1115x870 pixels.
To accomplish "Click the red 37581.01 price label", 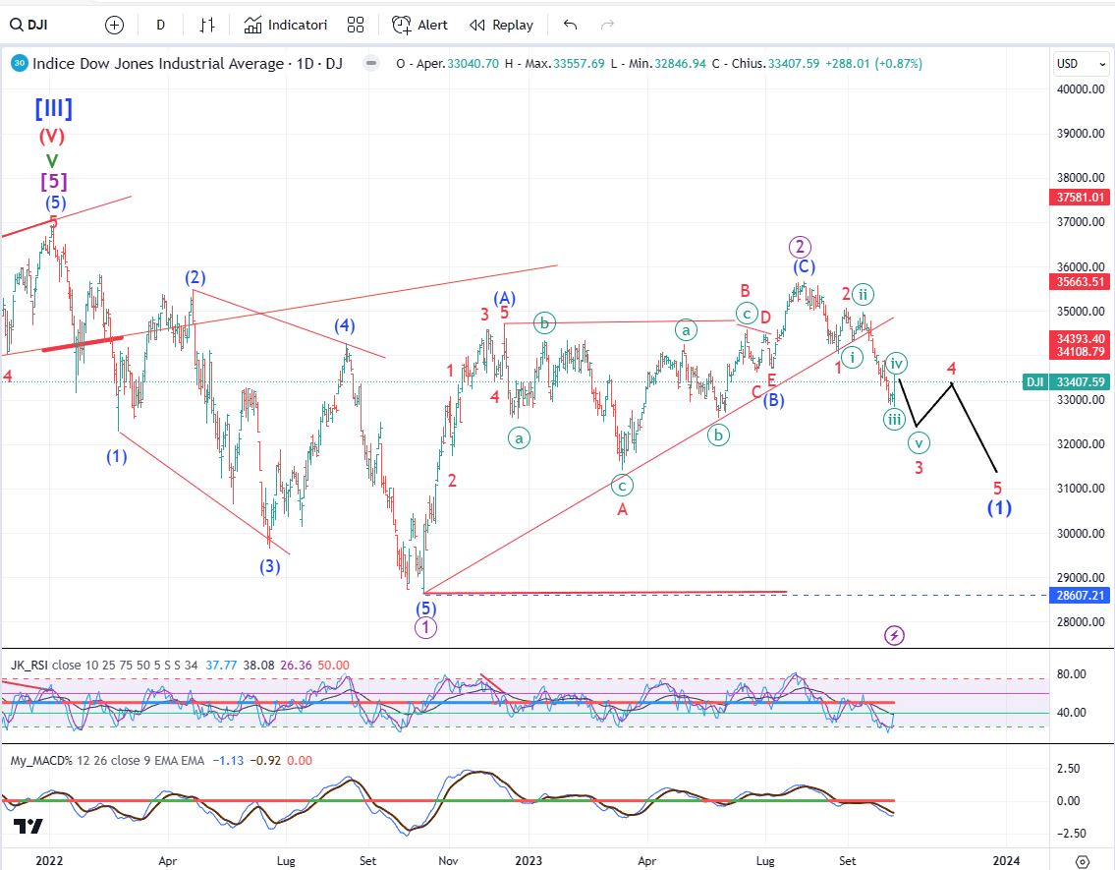I will click(1080, 197).
